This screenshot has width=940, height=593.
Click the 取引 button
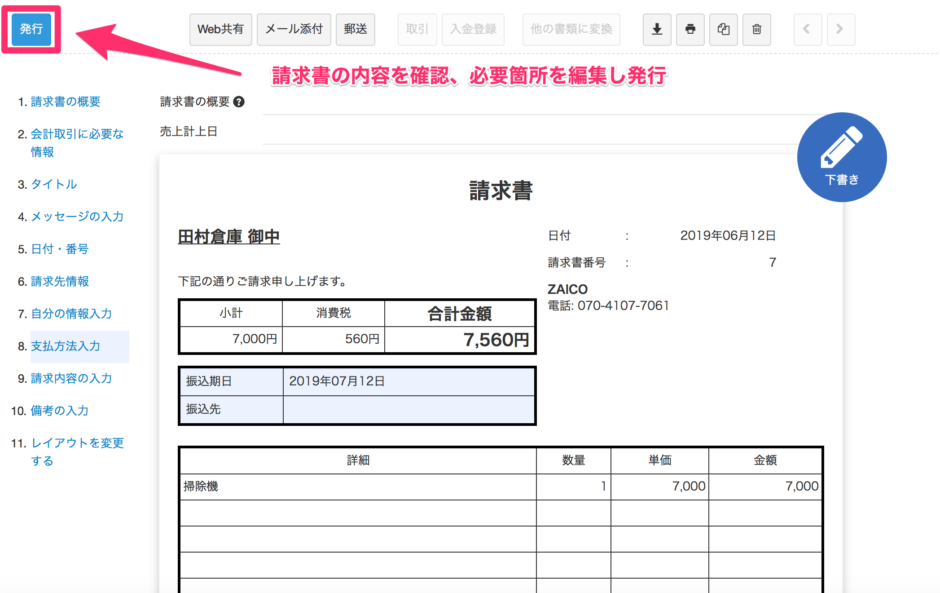[417, 29]
